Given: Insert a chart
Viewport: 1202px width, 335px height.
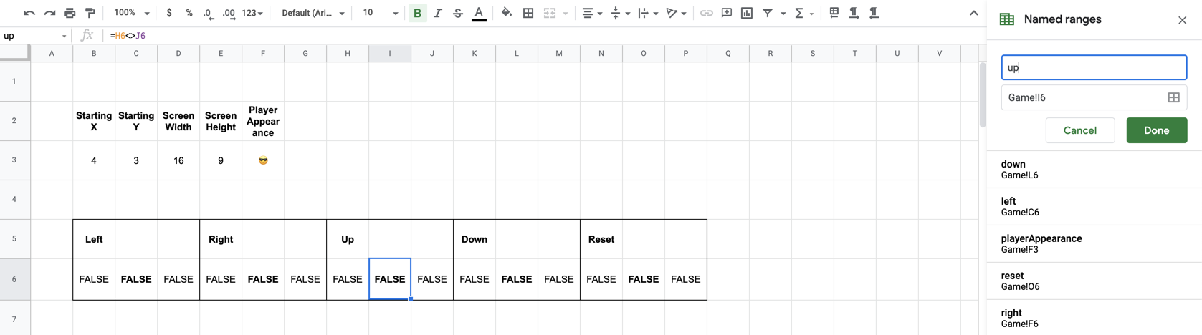Looking at the screenshot, I should (747, 13).
